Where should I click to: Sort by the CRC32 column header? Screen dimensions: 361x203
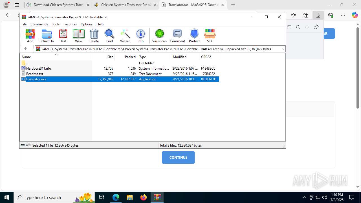[209, 57]
